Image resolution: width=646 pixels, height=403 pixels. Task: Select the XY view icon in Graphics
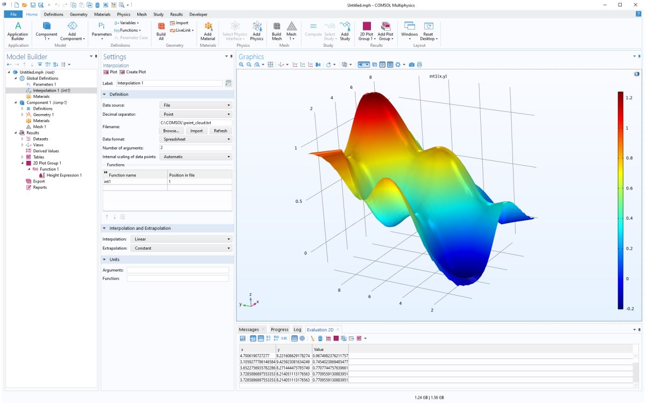click(x=296, y=65)
